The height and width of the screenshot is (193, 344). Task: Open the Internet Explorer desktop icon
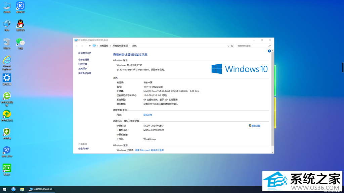[7, 63]
